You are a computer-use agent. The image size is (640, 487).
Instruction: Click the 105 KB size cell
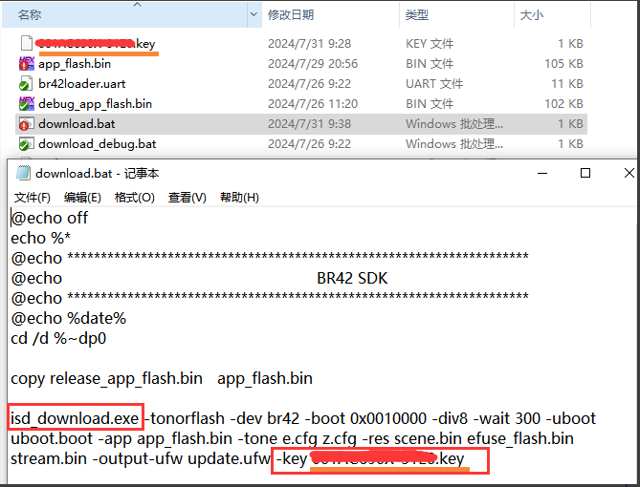point(563,64)
